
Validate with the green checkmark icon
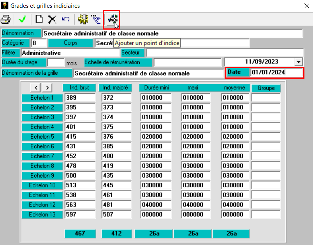pyautogui.click(x=22, y=19)
